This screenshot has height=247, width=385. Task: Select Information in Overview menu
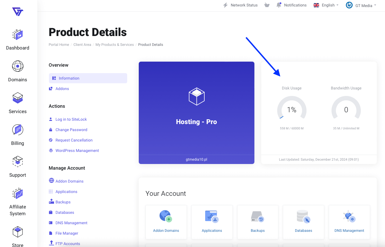88,78
